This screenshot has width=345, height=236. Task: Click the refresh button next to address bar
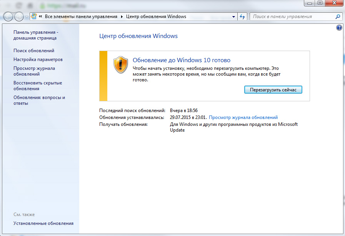coord(242,17)
